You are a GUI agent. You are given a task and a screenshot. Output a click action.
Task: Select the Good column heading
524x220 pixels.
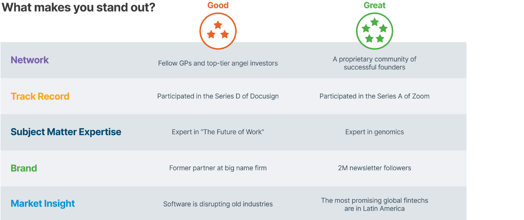(x=218, y=6)
